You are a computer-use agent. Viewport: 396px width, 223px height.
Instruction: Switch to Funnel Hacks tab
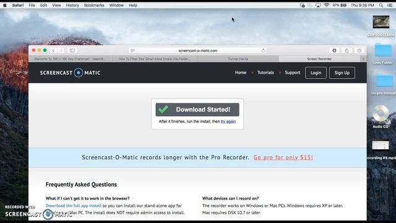[x=238, y=59]
